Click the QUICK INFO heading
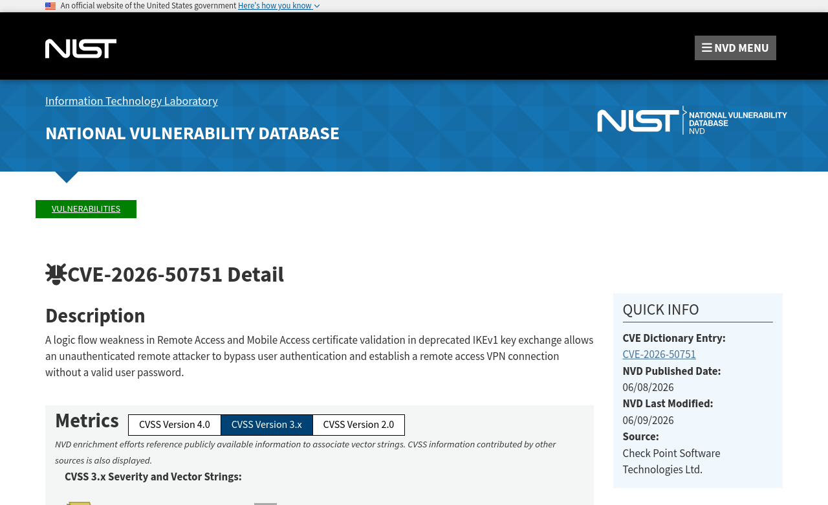 (x=660, y=310)
